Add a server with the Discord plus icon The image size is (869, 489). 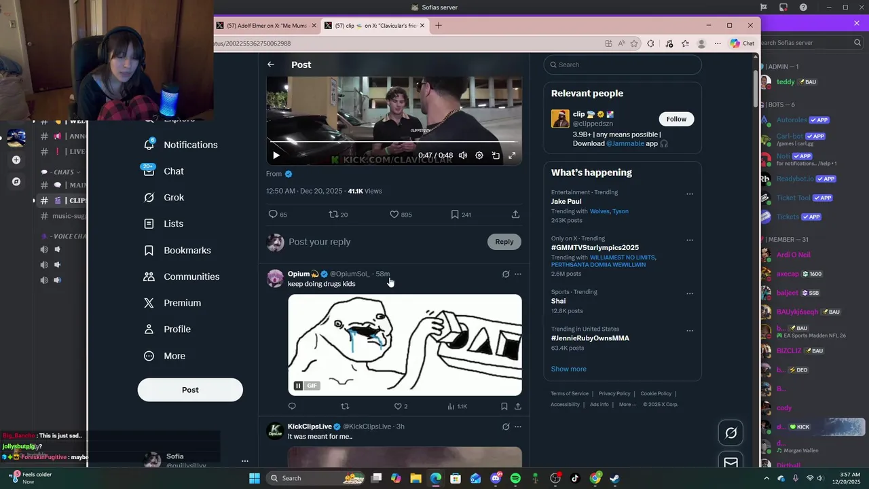point(16,160)
